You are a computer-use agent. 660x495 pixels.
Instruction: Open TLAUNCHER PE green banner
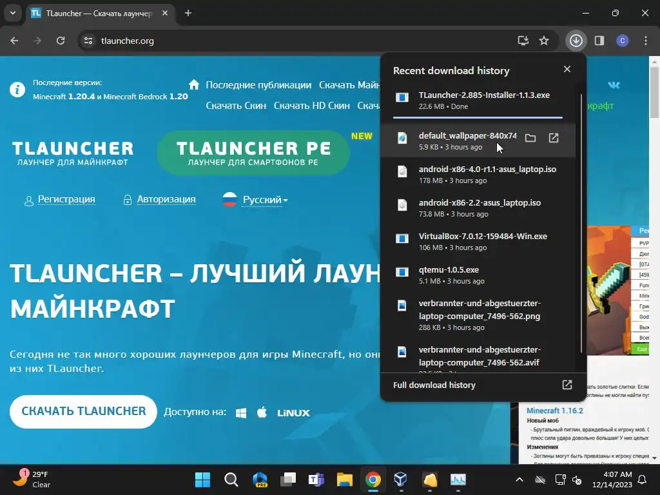pyautogui.click(x=253, y=153)
